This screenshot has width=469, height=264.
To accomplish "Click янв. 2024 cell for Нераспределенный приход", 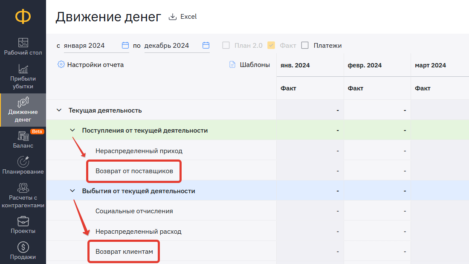I will point(310,151).
